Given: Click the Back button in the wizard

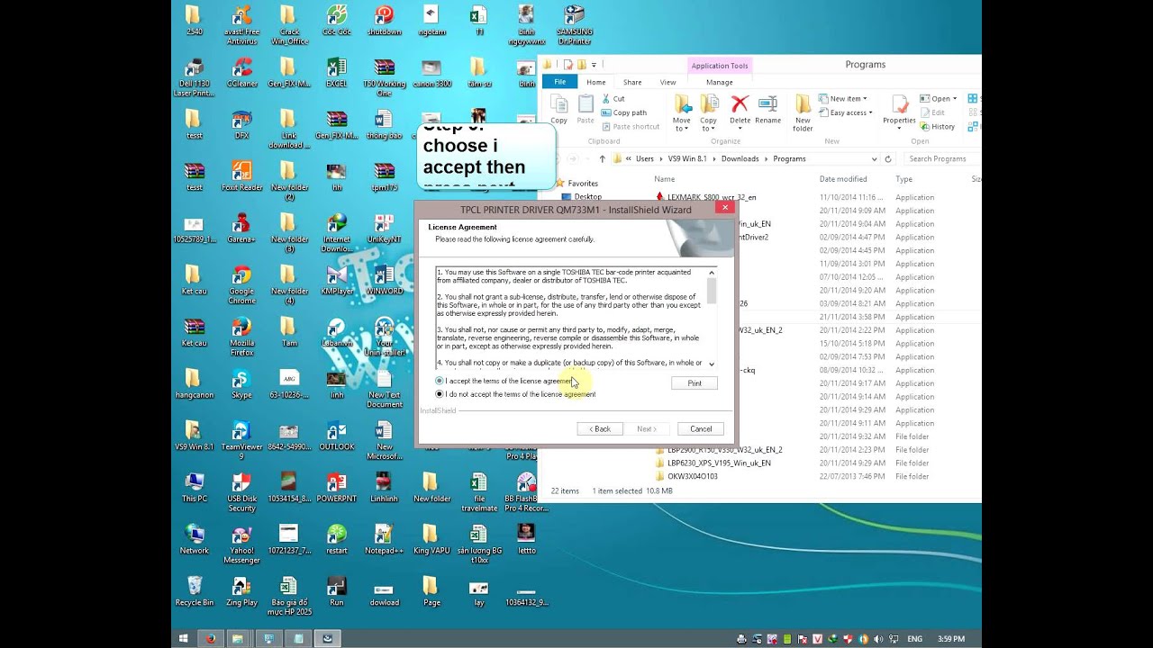Looking at the screenshot, I should click(600, 429).
